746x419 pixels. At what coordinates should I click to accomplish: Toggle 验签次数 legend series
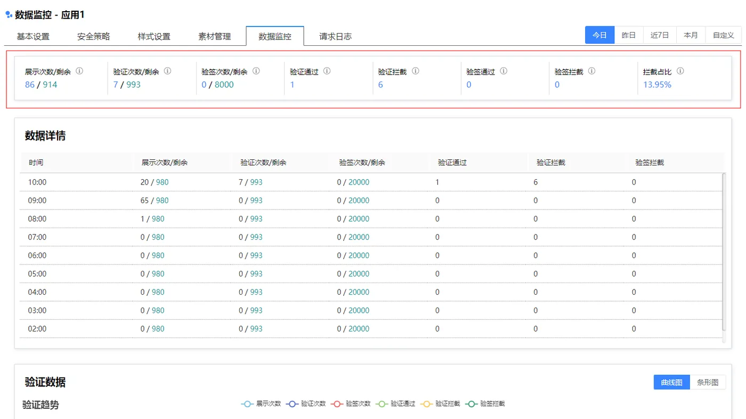(351, 404)
